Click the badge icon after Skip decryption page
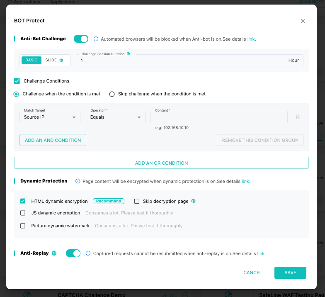 pos(193,201)
